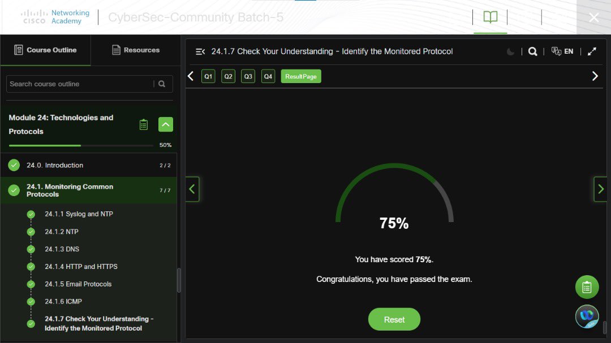The width and height of the screenshot is (611, 343).
Task: Click the content area scrollbar thumb
Action: 604,327
